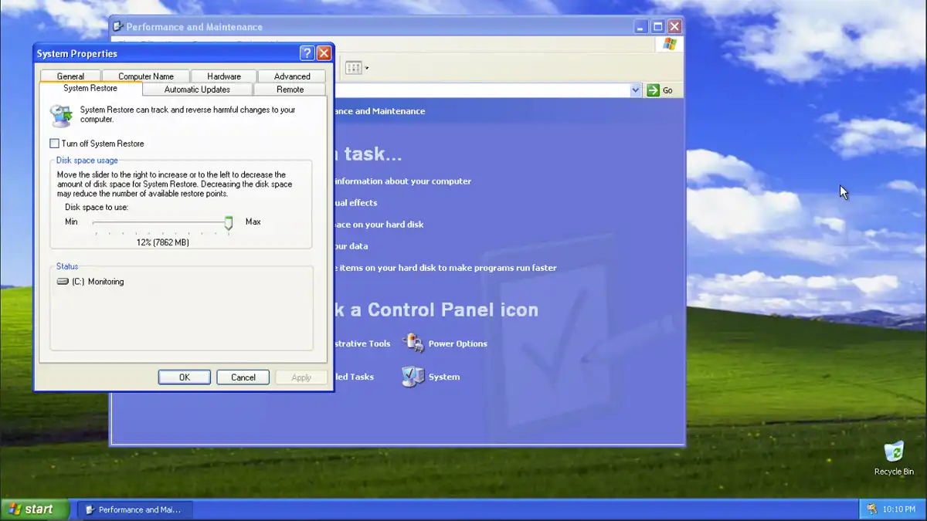
Task: Click the Recycle Bin desktop icon
Action: point(893,453)
